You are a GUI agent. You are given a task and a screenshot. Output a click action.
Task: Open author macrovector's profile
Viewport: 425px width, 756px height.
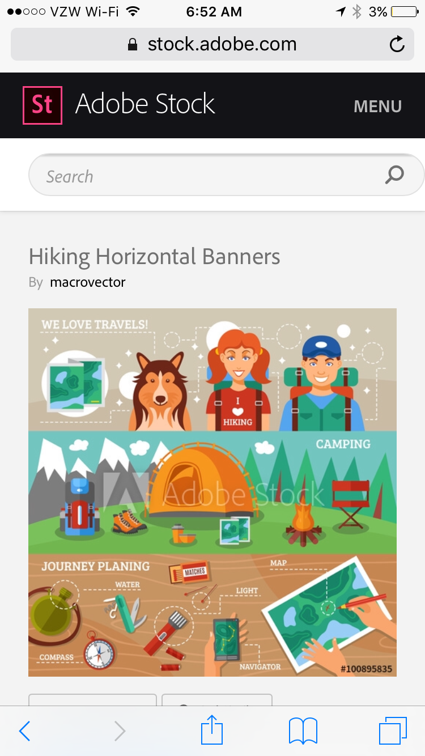88,282
